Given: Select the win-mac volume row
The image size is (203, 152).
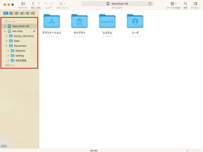Looking at the screenshot, I should [20, 31].
